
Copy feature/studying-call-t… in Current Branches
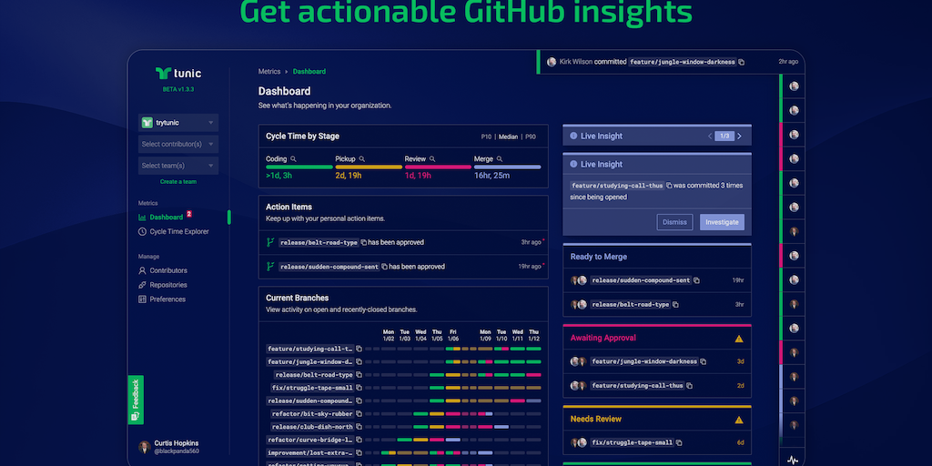click(359, 349)
